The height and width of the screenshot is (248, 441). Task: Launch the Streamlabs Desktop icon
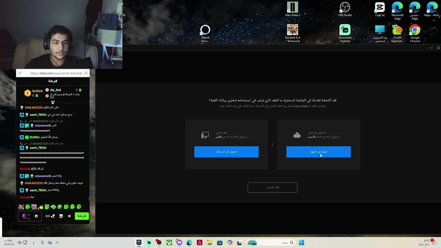coord(345,33)
